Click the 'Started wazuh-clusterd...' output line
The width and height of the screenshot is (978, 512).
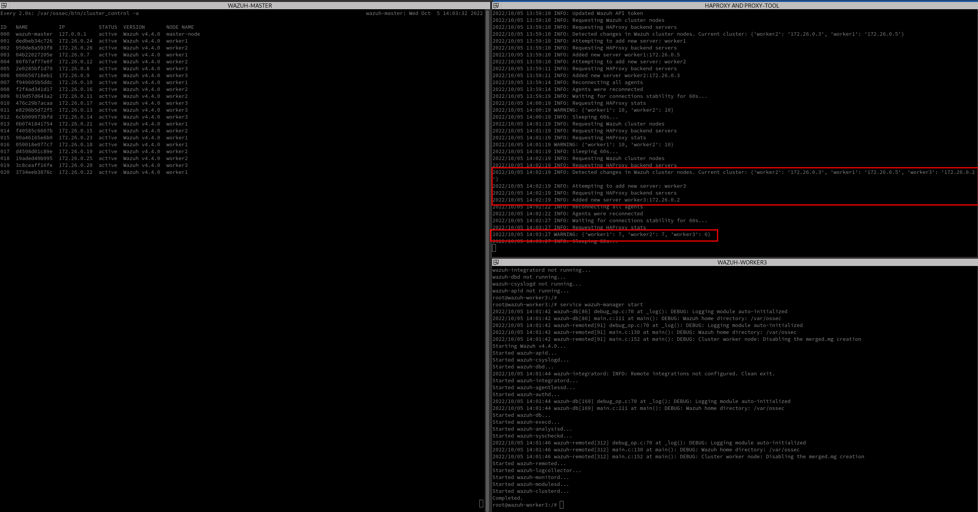click(x=530, y=491)
